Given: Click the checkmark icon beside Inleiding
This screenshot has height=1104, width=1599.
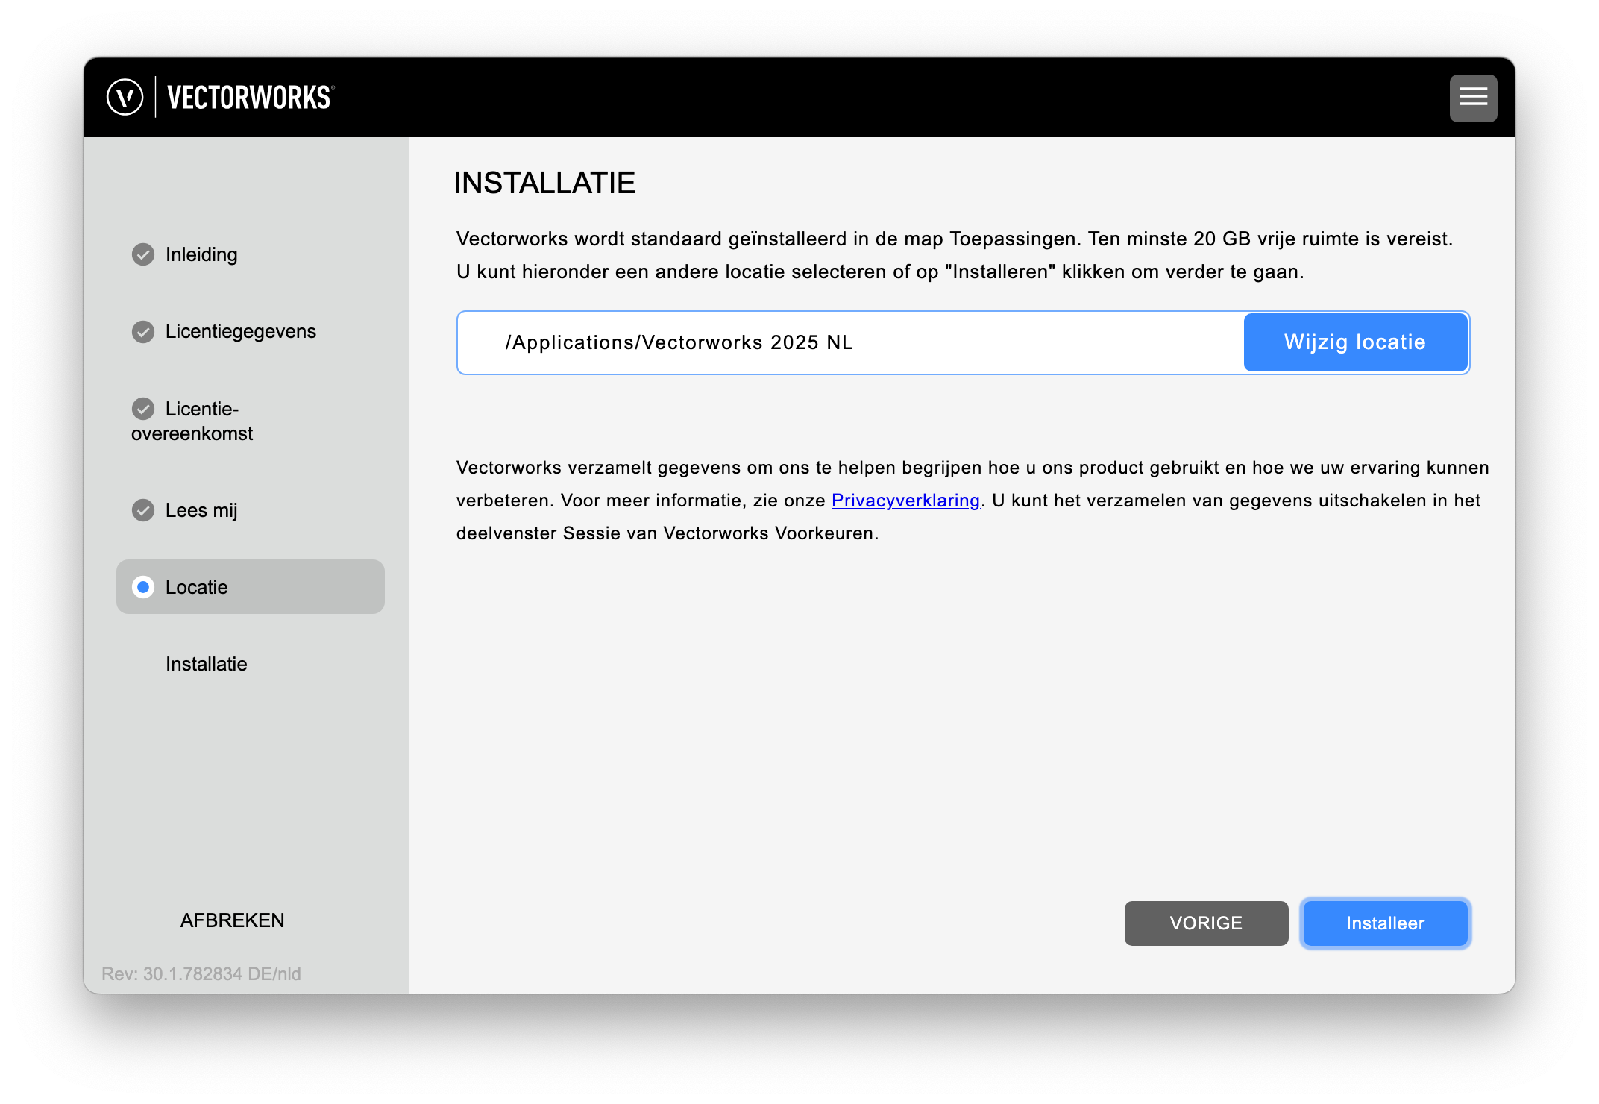Looking at the screenshot, I should tap(143, 254).
